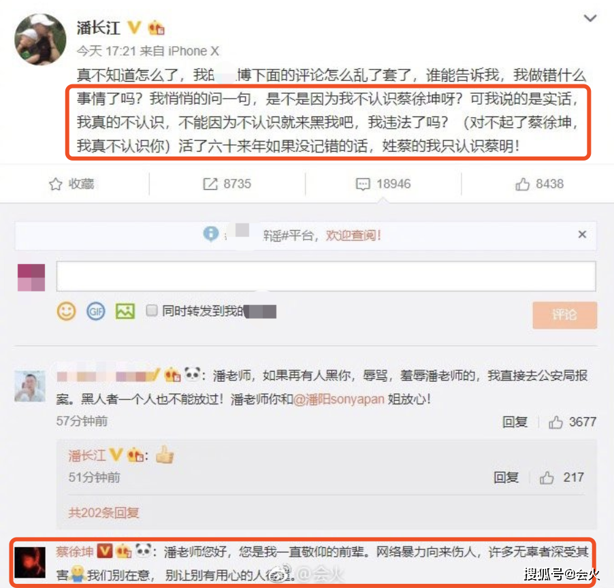This screenshot has width=614, height=588.
Task: Tick the 同时转发到我的 checkbox
Action: click(x=152, y=311)
